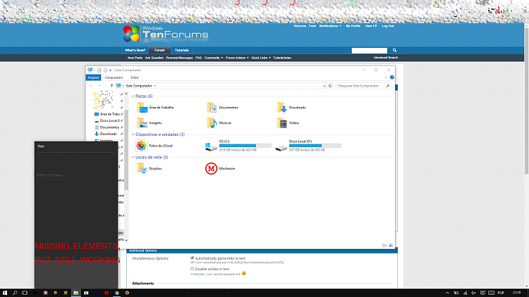
Task: Open the Exibir ribbon tab
Action: pyautogui.click(x=135, y=77)
